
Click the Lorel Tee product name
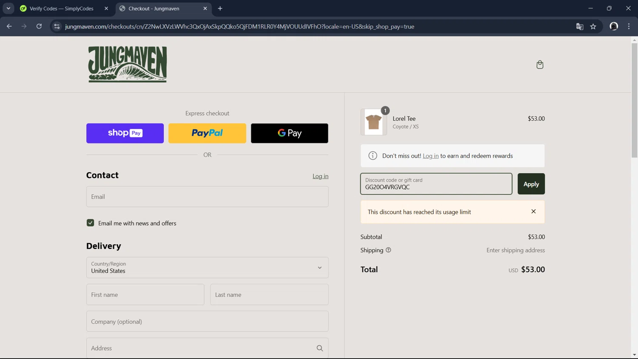coord(404,119)
